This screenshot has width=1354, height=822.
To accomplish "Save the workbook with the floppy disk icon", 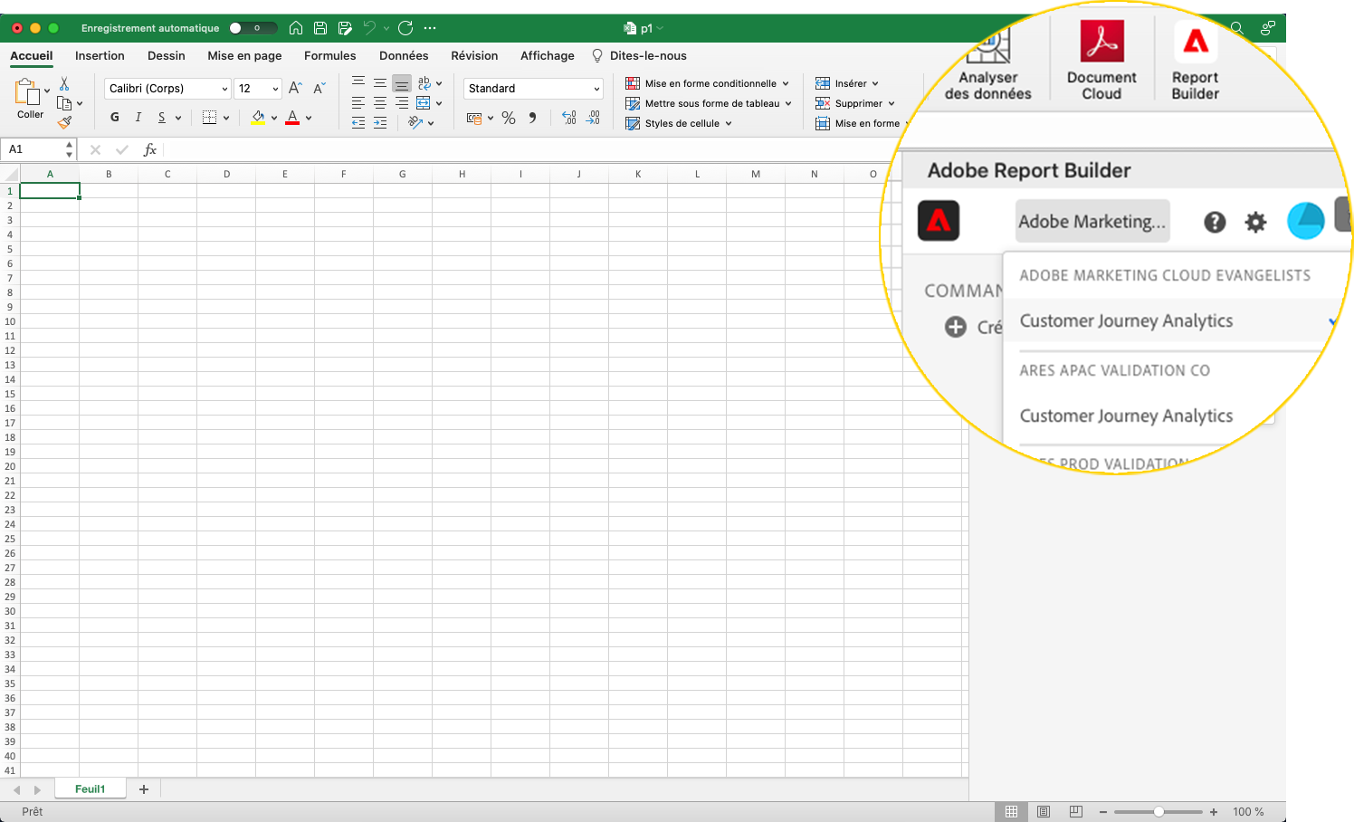I will coord(320,28).
